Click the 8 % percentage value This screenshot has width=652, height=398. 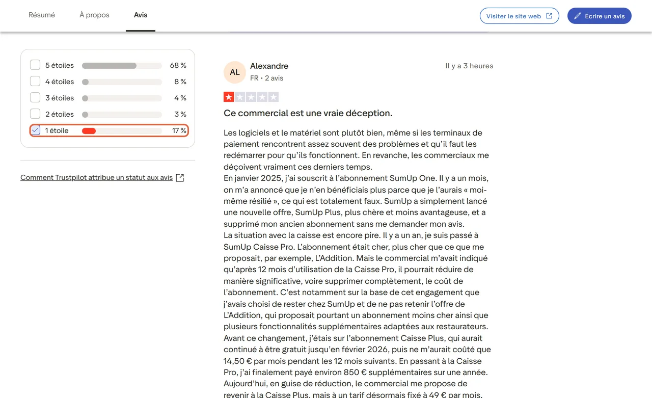pyautogui.click(x=180, y=82)
